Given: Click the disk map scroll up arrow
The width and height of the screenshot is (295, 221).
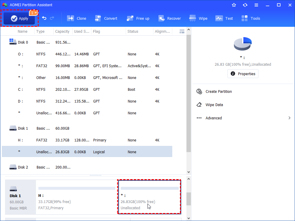Looking at the screenshot, I should (189, 179).
